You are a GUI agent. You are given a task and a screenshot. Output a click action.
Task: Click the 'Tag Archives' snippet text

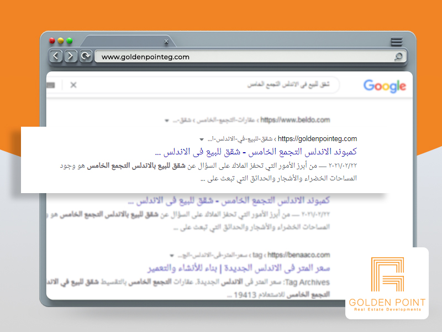point(307,282)
